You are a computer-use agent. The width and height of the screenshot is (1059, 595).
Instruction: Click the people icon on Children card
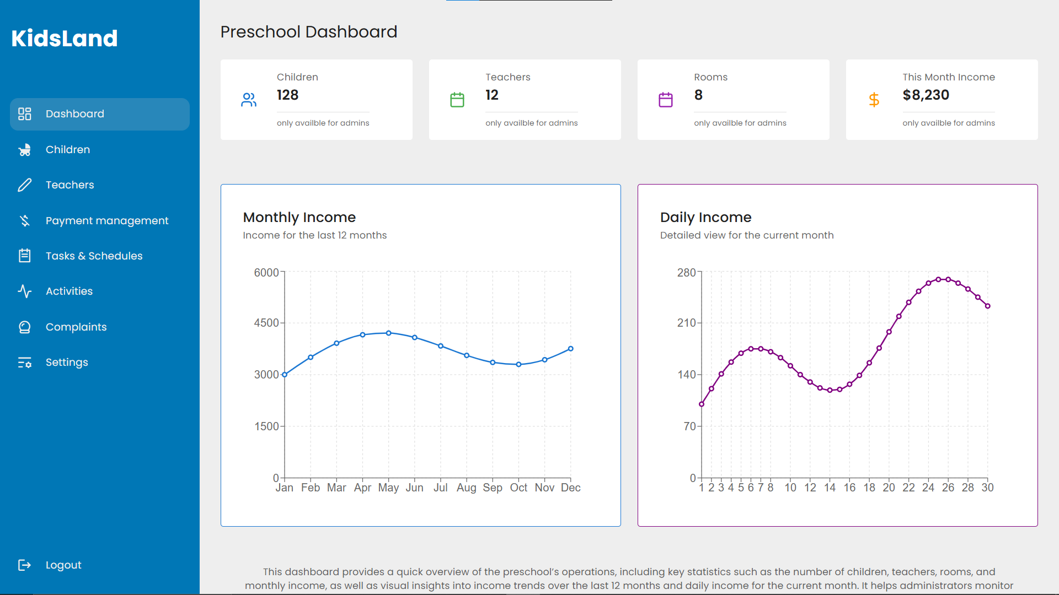point(249,100)
